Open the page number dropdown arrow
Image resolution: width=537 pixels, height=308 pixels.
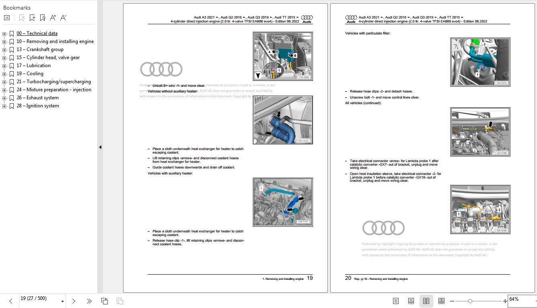click(62, 301)
